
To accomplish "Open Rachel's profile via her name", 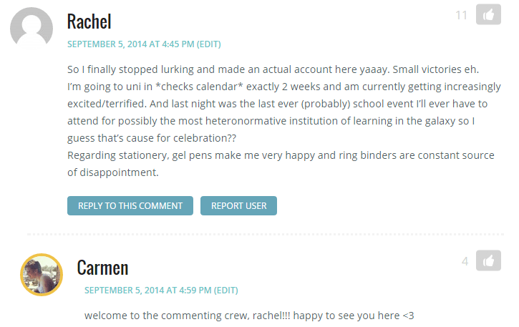I will tap(89, 21).
